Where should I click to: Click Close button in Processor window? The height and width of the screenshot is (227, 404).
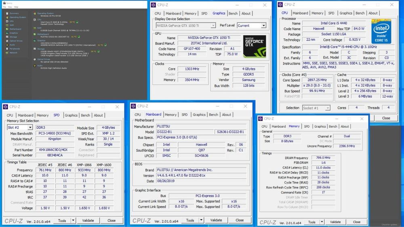click(386, 118)
